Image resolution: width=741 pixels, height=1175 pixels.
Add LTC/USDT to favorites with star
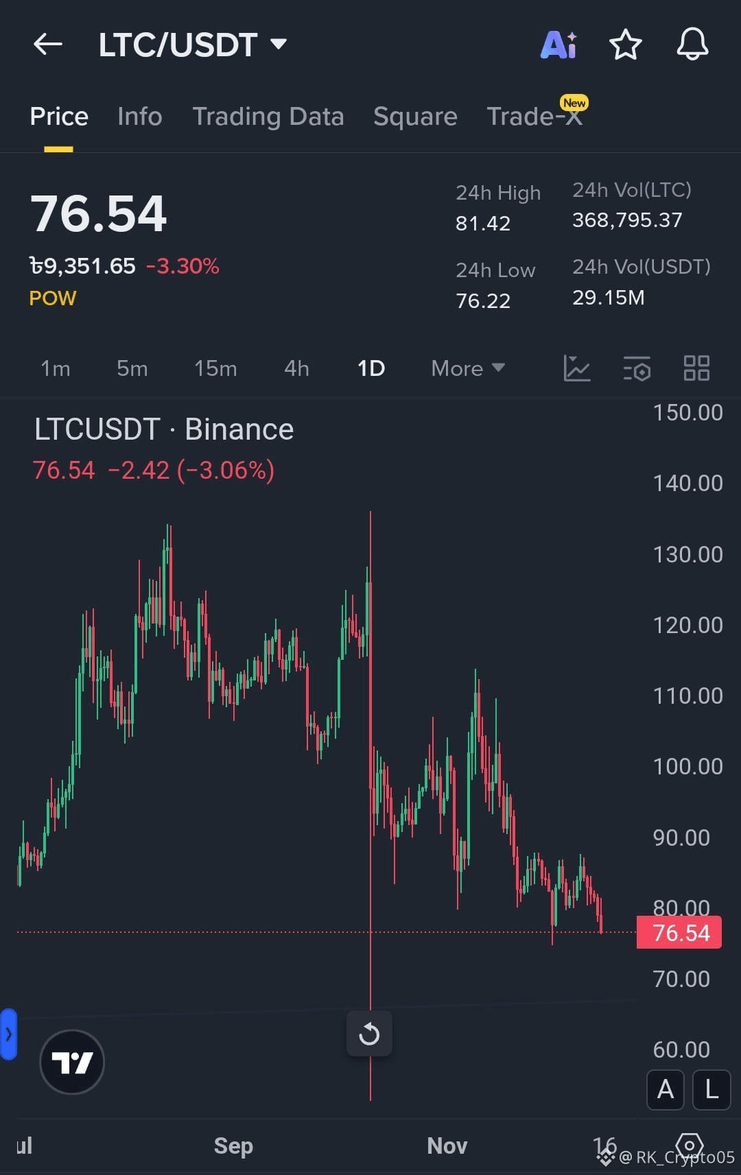pyautogui.click(x=625, y=45)
